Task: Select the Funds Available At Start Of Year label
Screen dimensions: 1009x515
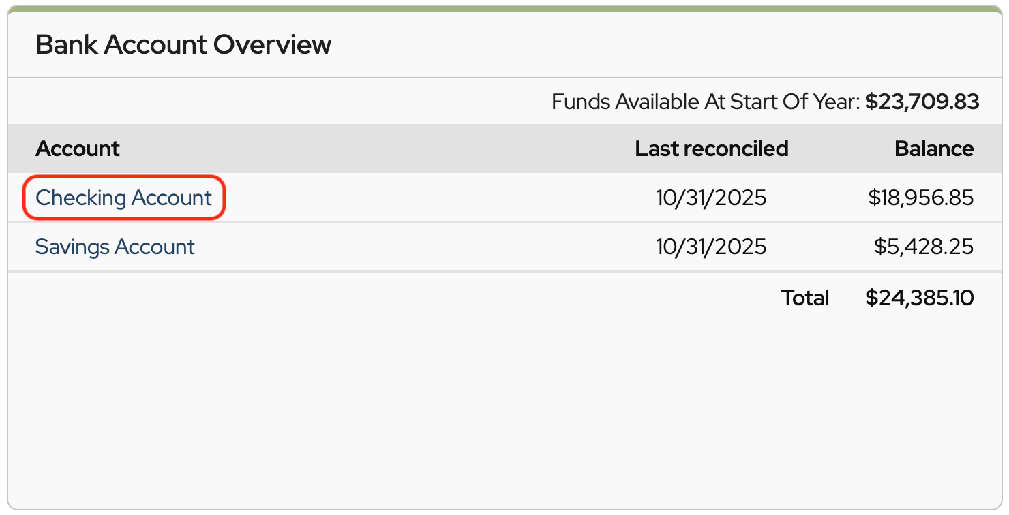Action: coord(705,102)
